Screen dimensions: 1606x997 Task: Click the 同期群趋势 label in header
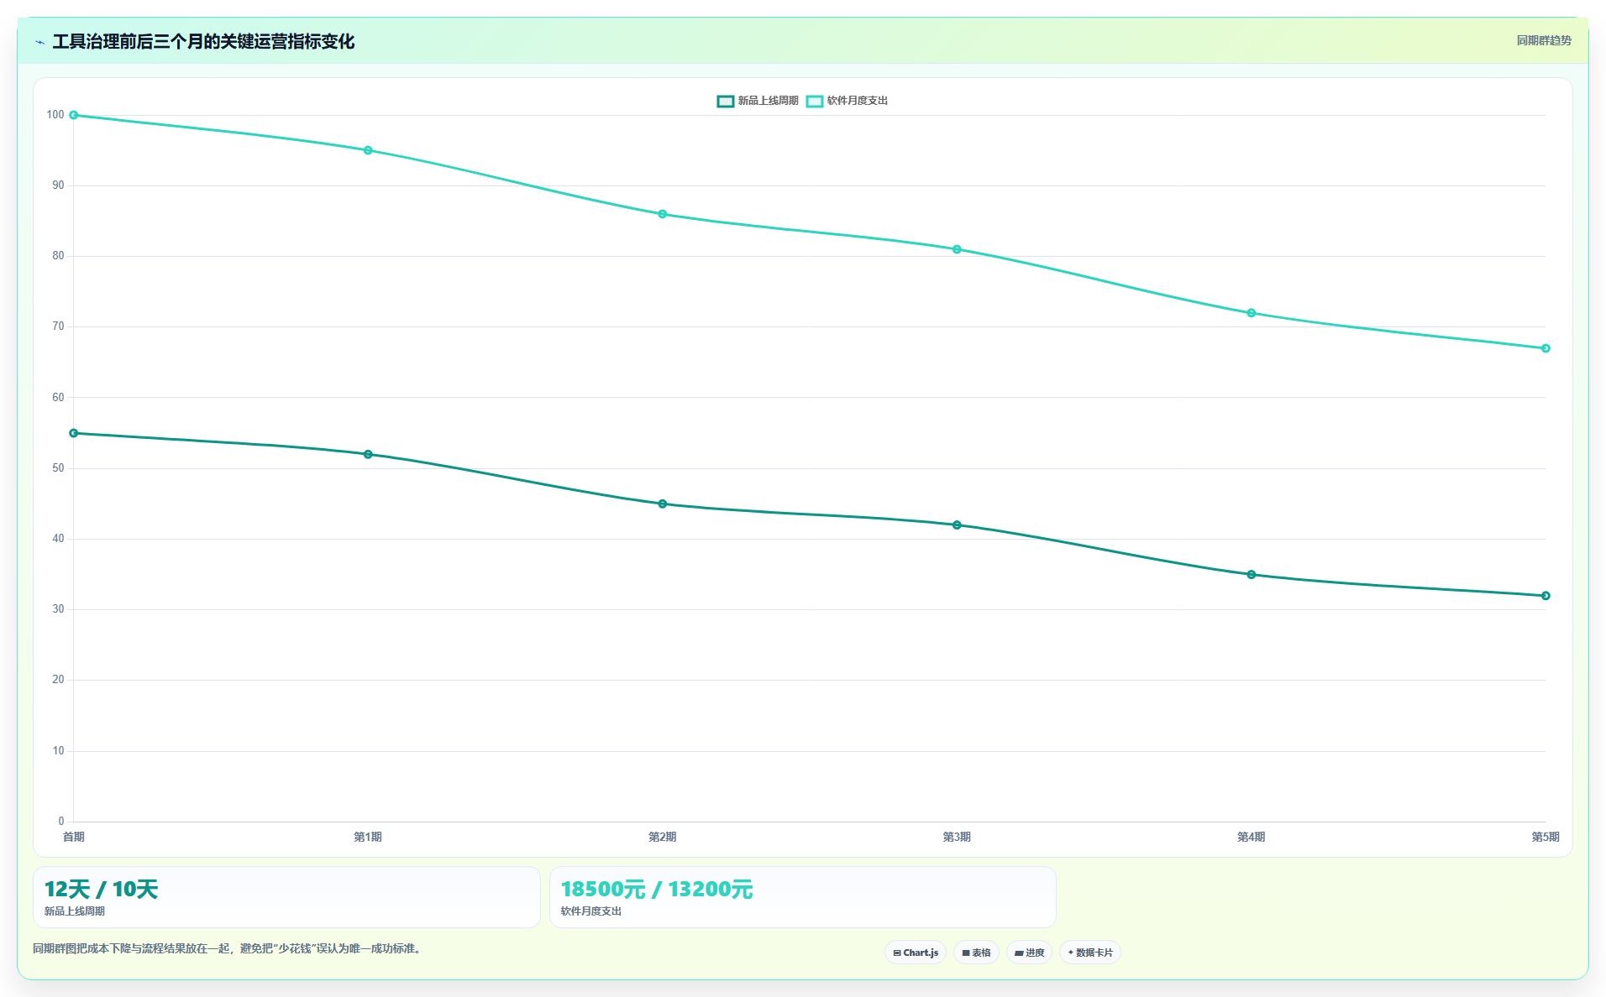click(x=1544, y=40)
